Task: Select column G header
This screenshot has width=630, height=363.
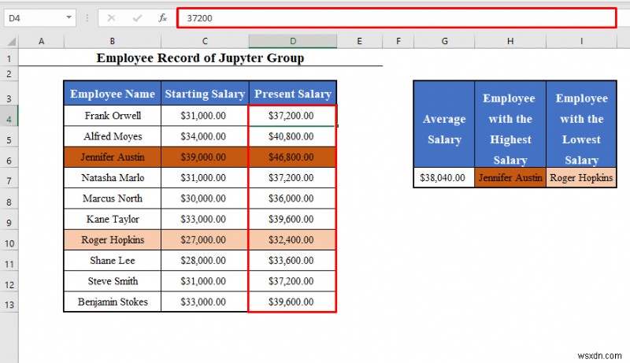Action: pos(444,41)
